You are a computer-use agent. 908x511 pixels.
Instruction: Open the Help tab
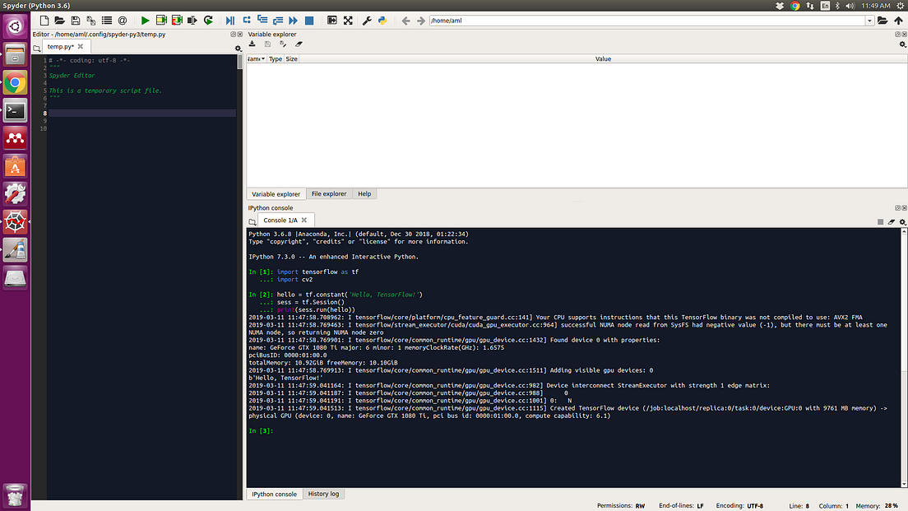pyautogui.click(x=364, y=193)
